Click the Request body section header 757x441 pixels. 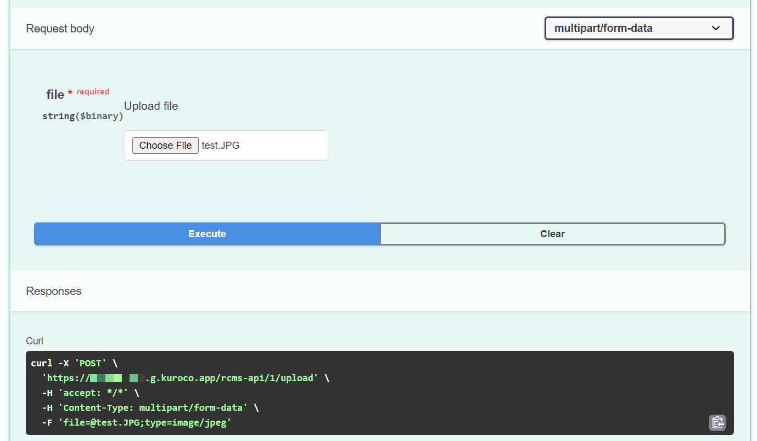point(60,28)
